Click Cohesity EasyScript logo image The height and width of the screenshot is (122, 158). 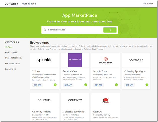[75, 100]
